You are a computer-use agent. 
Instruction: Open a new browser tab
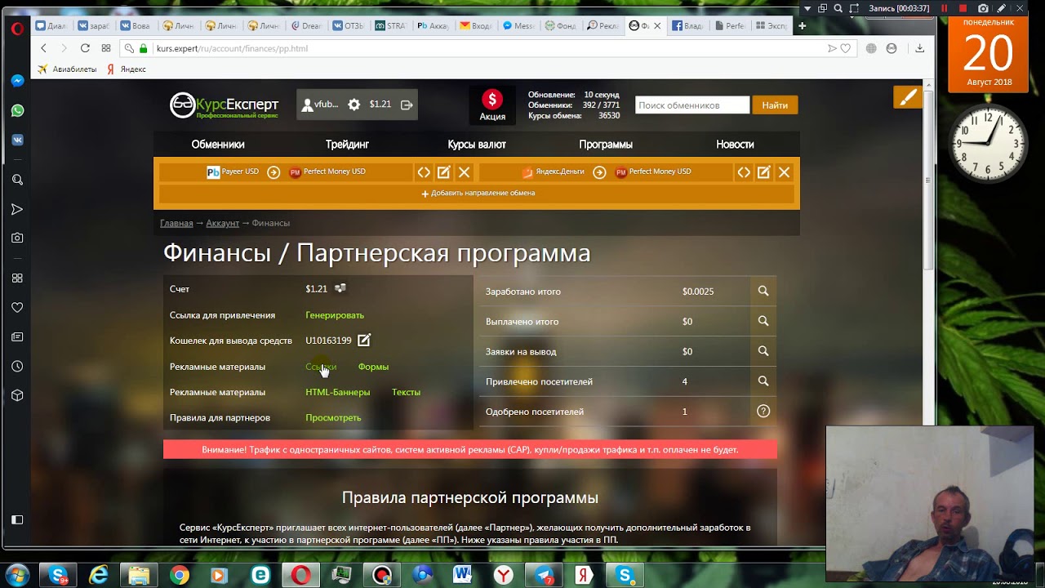[x=802, y=26]
